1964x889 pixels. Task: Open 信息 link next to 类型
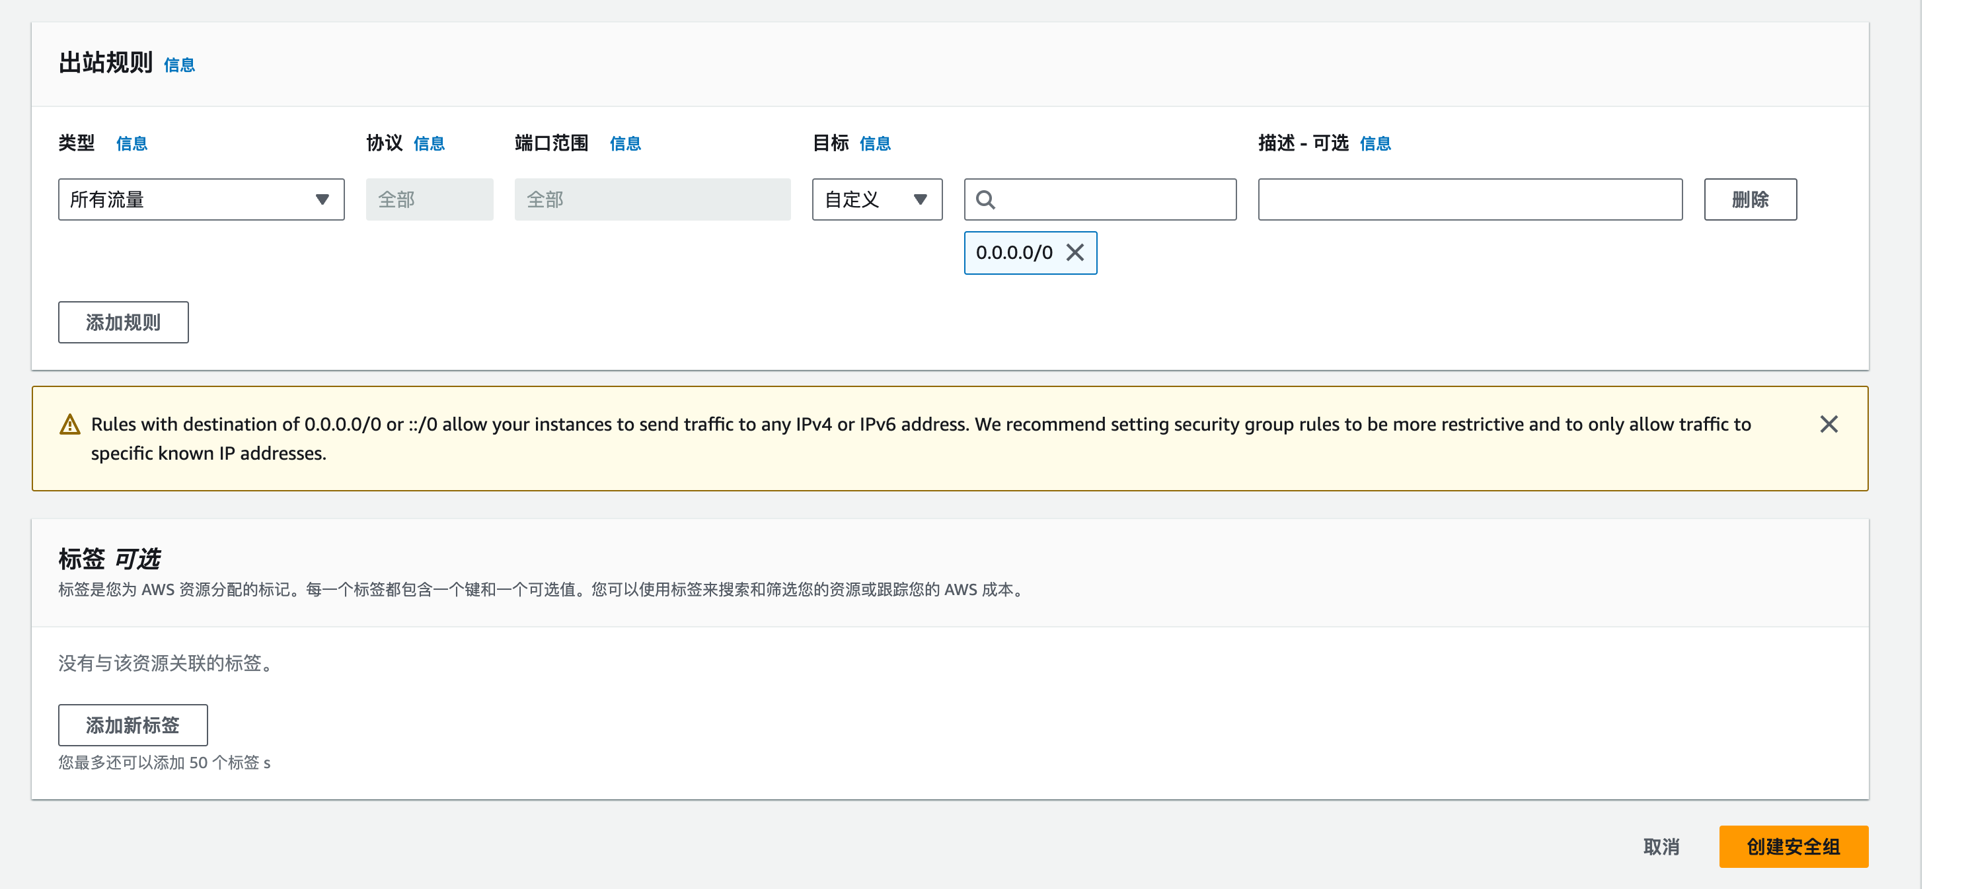click(x=132, y=143)
